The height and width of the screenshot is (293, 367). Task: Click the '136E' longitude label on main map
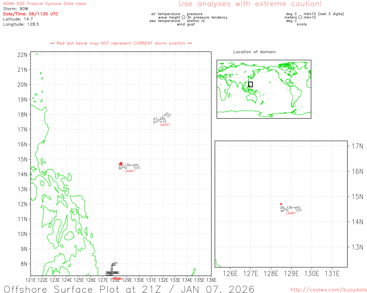(211, 280)
